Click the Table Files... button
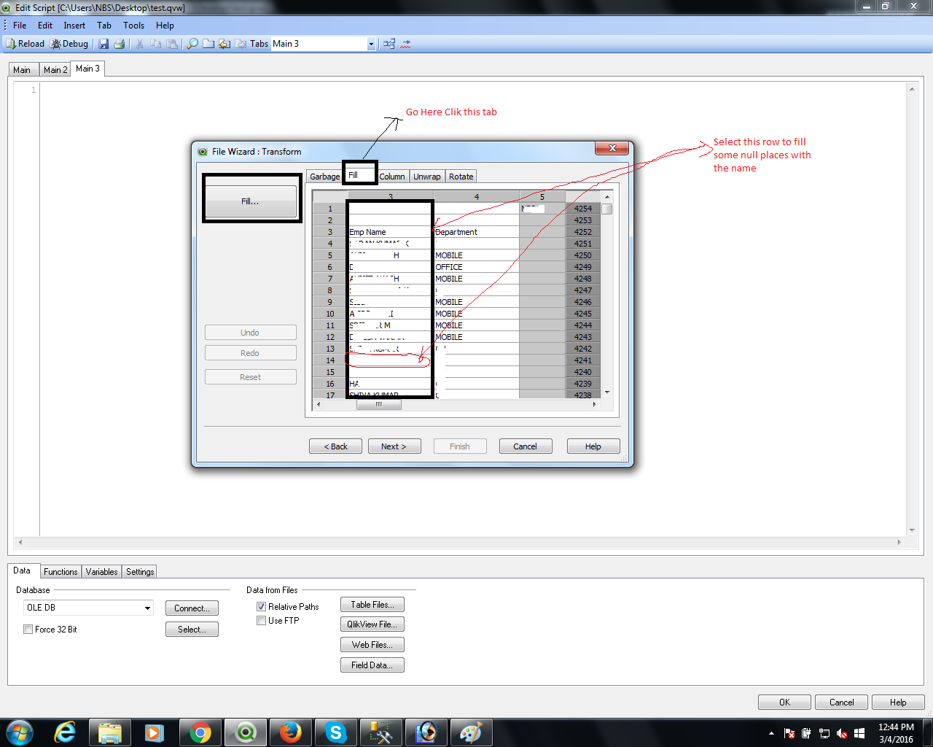 click(372, 605)
